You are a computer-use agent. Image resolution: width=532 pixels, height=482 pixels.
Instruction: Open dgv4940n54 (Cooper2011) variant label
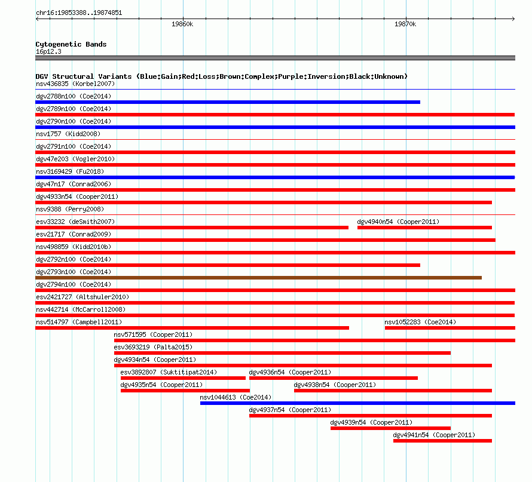(398, 222)
